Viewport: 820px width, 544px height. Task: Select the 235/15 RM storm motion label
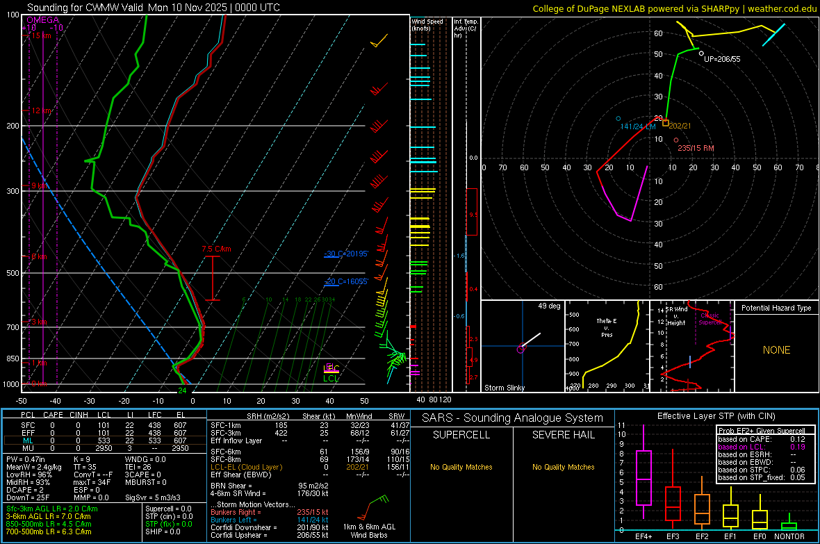tap(696, 148)
